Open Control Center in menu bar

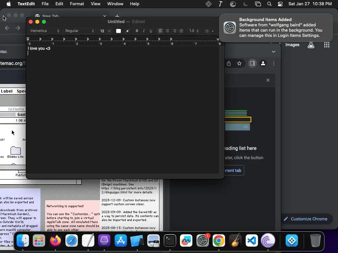280,4
